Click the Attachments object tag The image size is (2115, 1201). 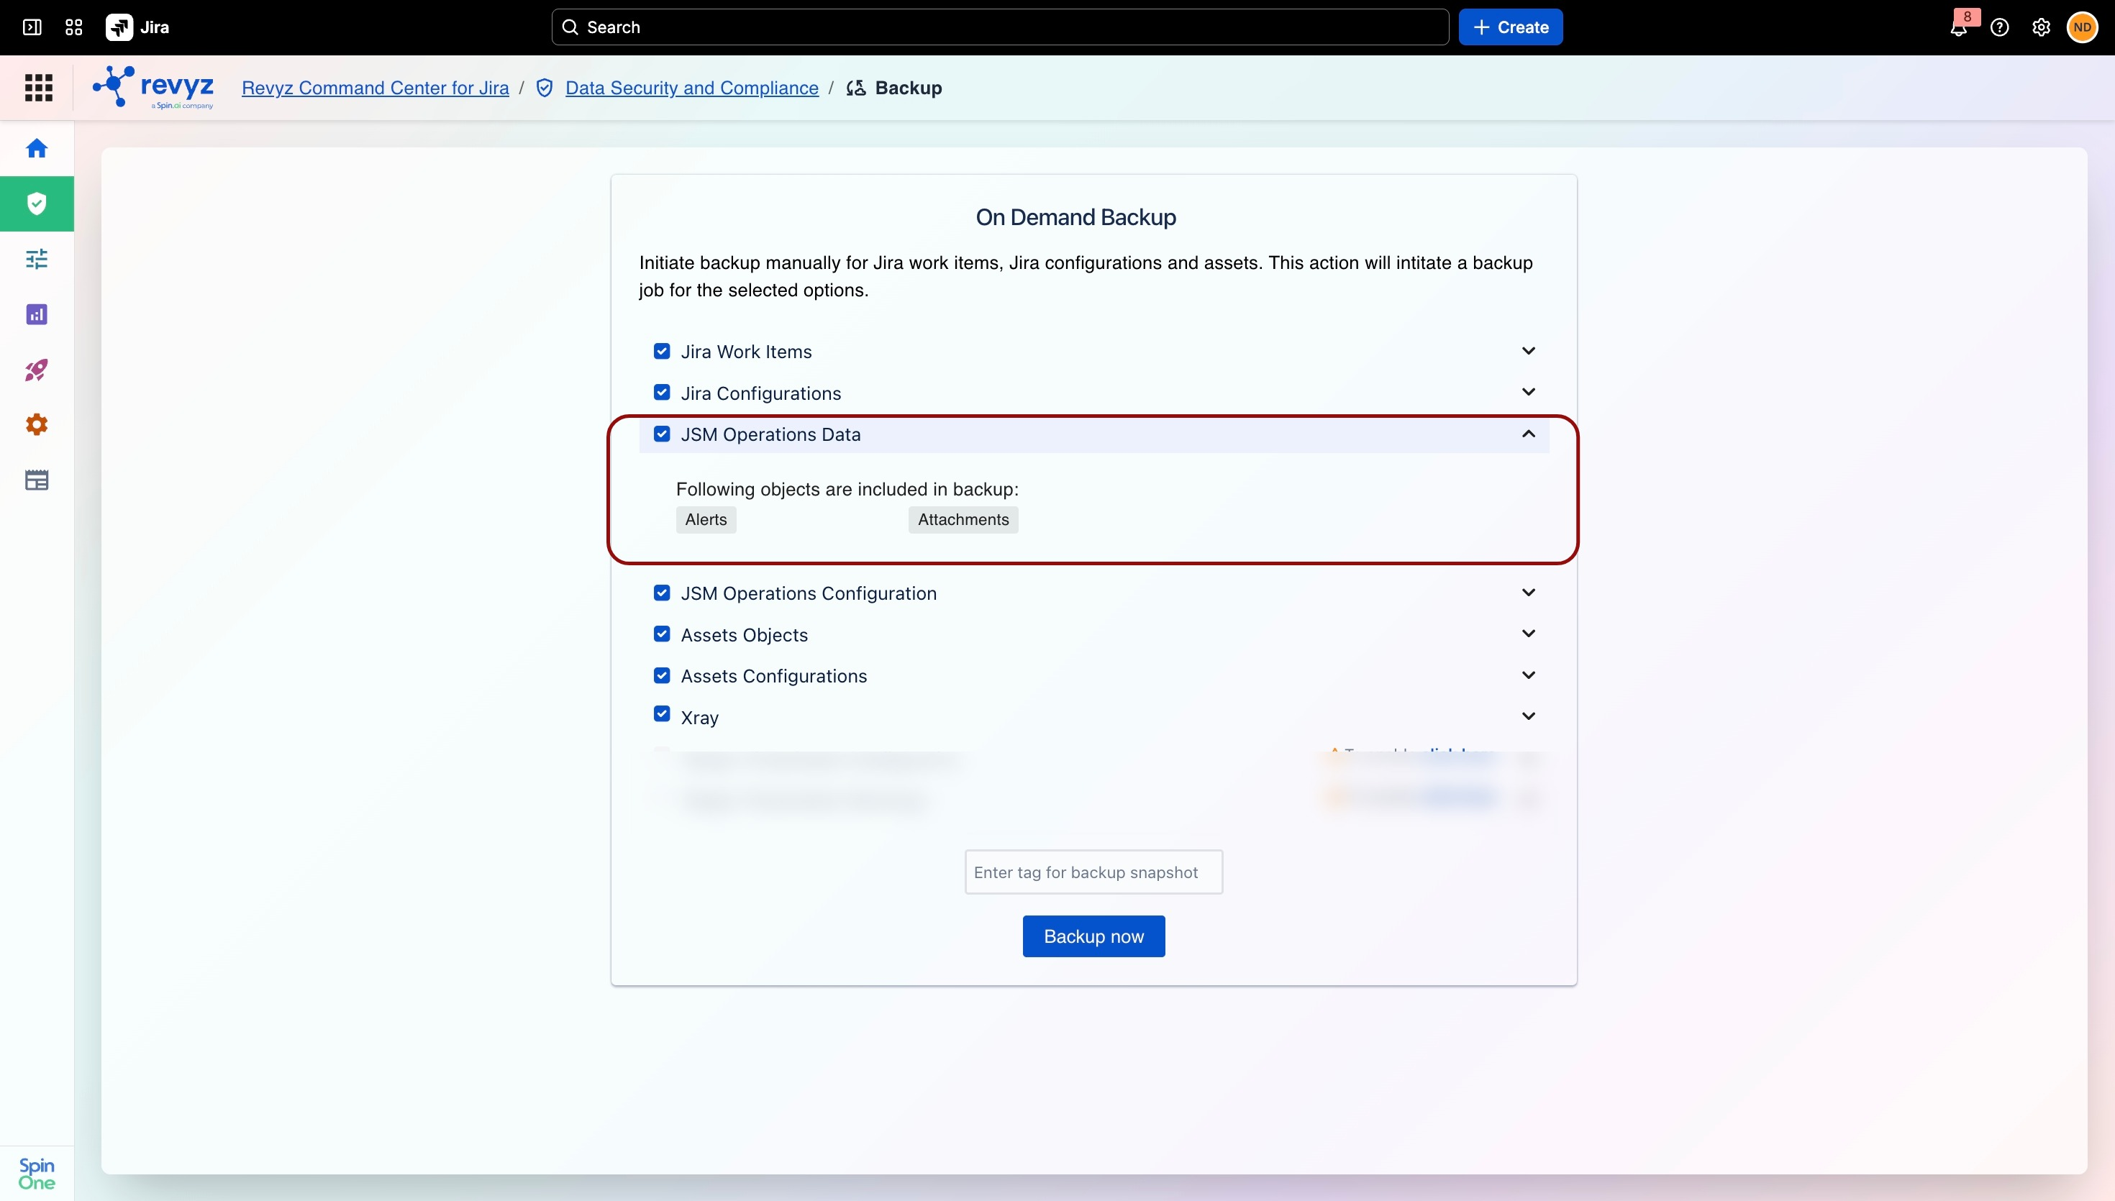(963, 520)
